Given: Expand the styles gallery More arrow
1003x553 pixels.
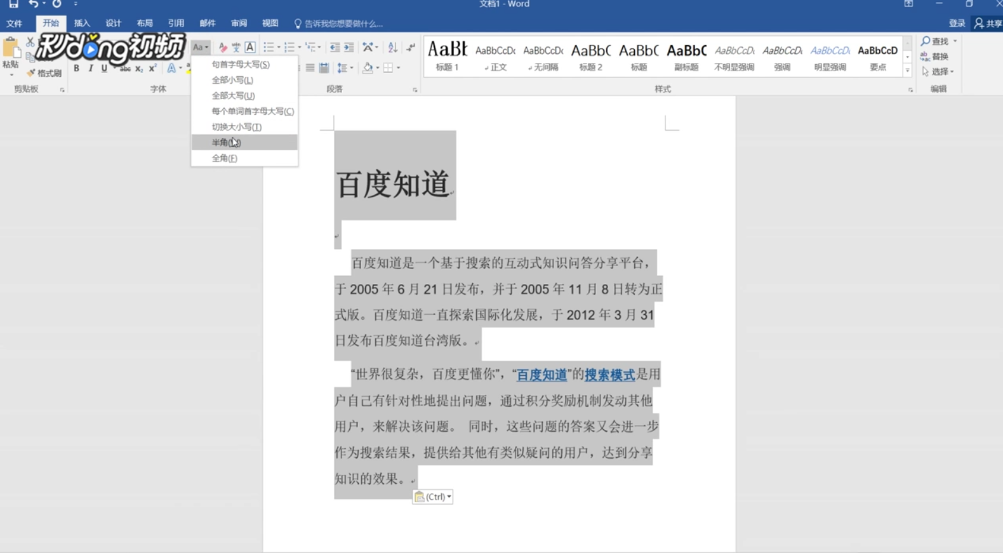Looking at the screenshot, I should (907, 70).
